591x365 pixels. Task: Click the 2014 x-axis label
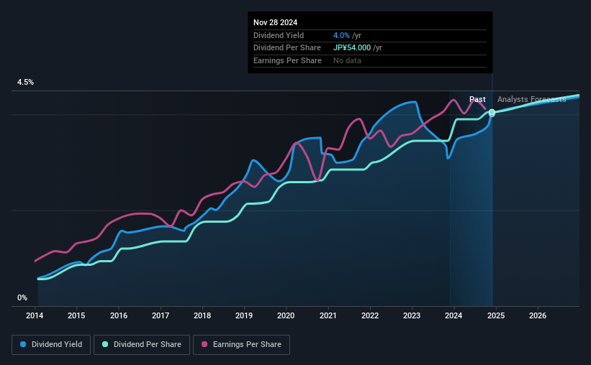coord(35,315)
